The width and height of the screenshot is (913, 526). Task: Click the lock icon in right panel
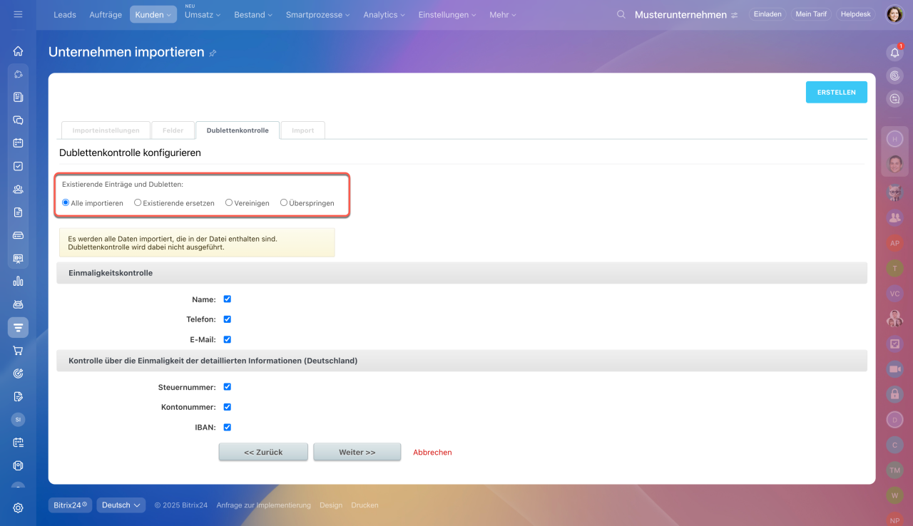pos(894,394)
